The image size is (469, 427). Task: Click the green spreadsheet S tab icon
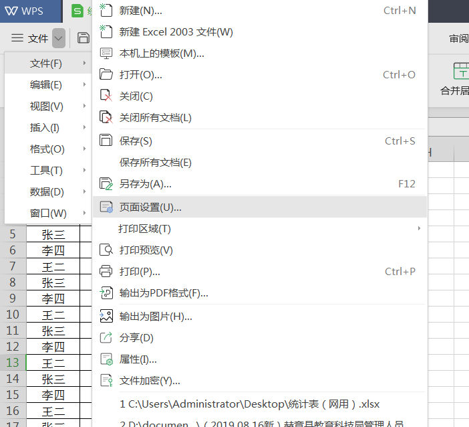tap(77, 11)
